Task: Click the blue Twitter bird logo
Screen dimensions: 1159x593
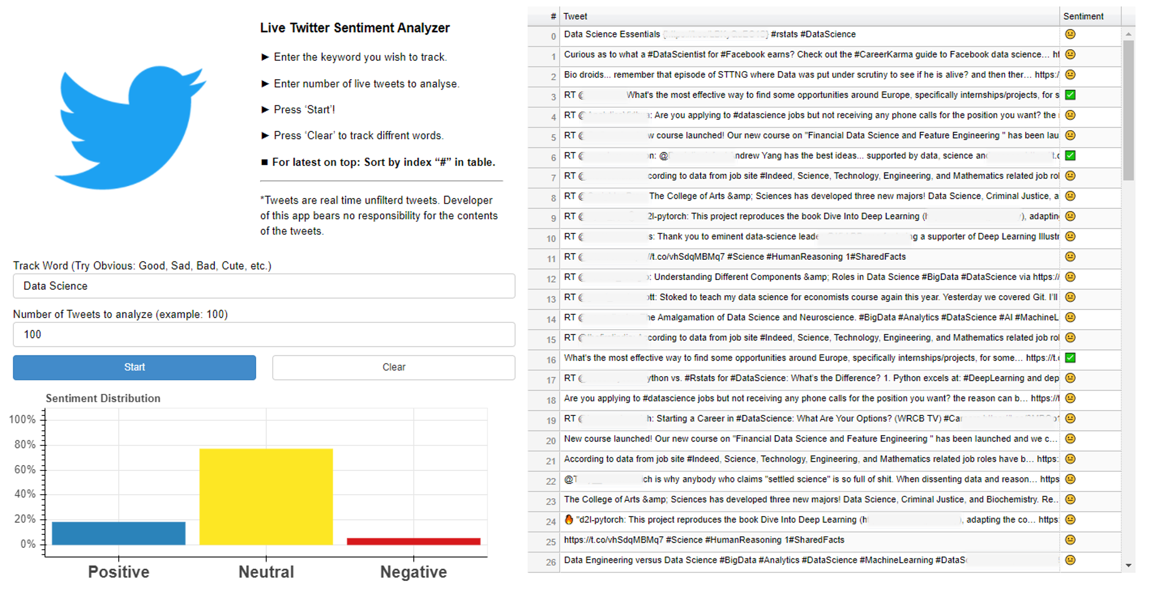Action: (130, 127)
